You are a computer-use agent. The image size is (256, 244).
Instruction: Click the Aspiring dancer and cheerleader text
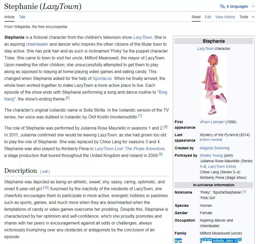coord(216,223)
